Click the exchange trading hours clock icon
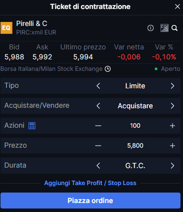Screen dimensions: 183x212 (108, 69)
